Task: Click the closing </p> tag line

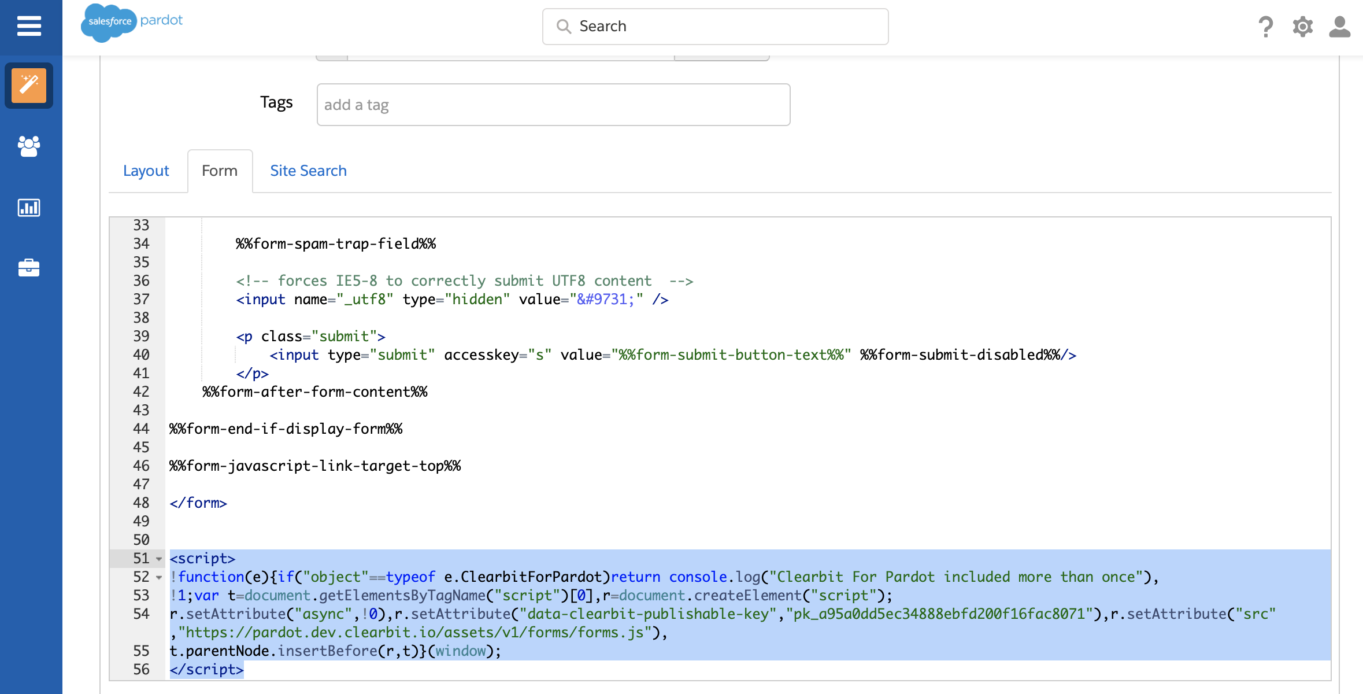Action: point(252,373)
